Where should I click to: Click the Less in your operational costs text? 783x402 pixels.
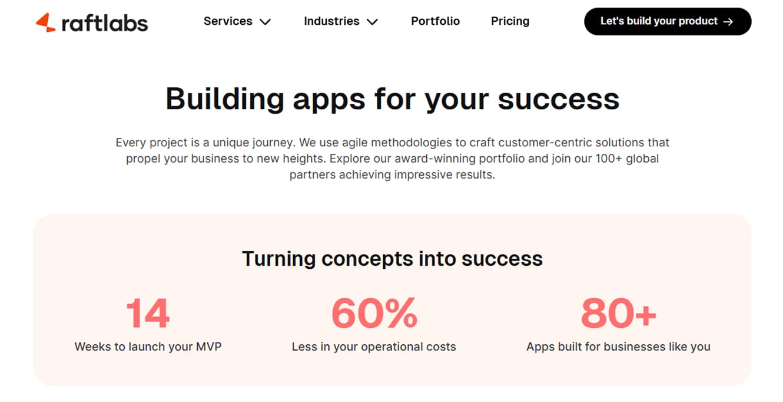coord(374,347)
